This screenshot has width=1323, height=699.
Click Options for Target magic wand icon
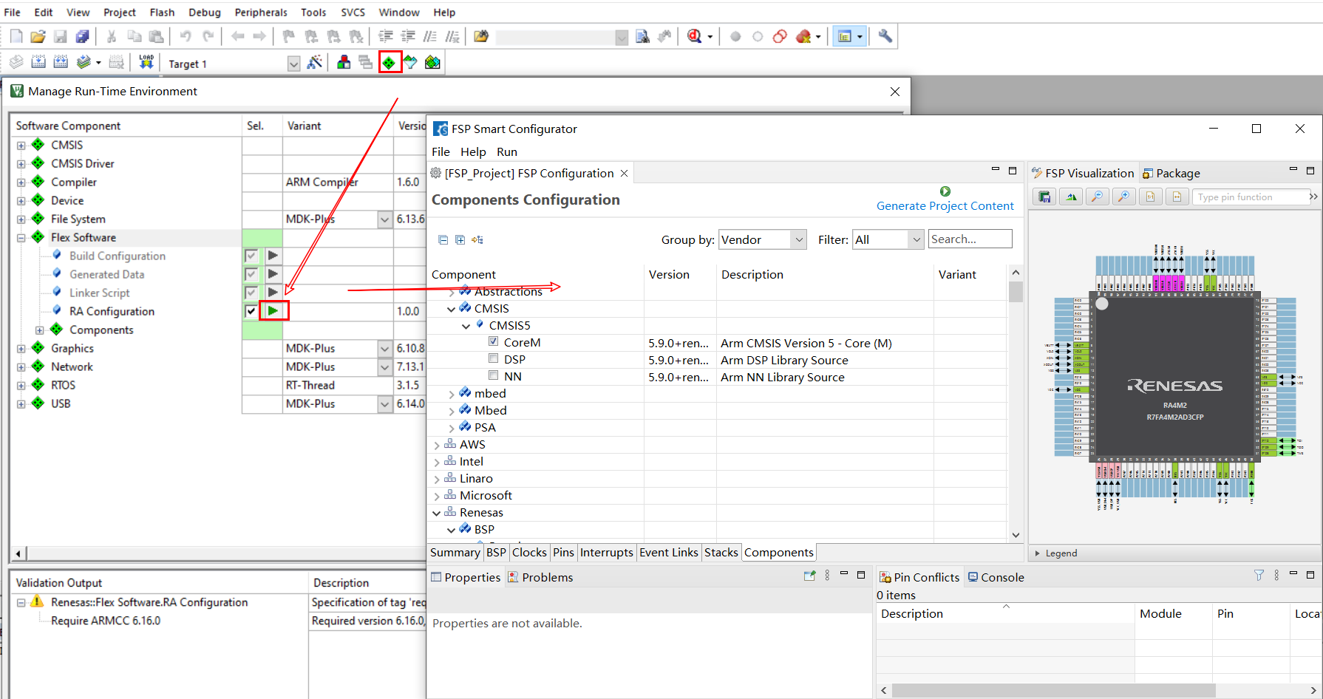(x=315, y=63)
